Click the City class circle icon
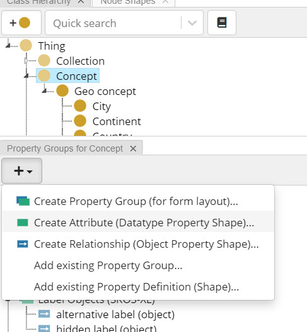The width and height of the screenshot is (307, 332). 80,106
